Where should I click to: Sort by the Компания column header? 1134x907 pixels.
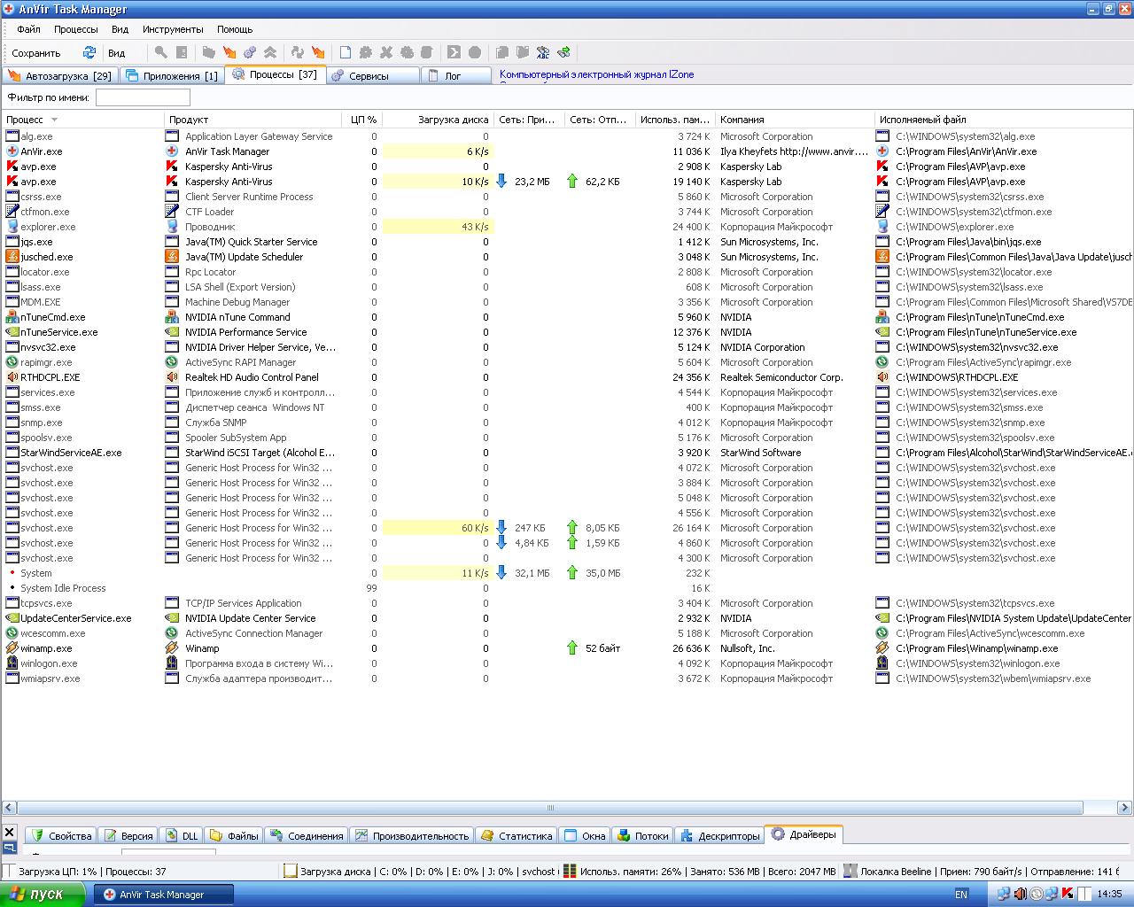tap(795, 120)
